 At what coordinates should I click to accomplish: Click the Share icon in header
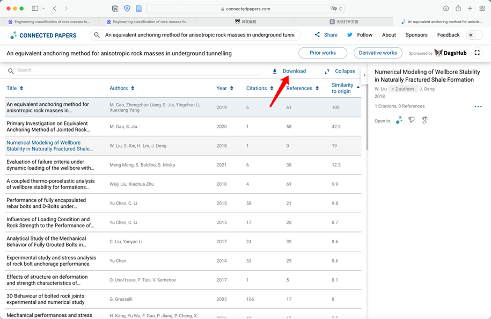coord(317,35)
